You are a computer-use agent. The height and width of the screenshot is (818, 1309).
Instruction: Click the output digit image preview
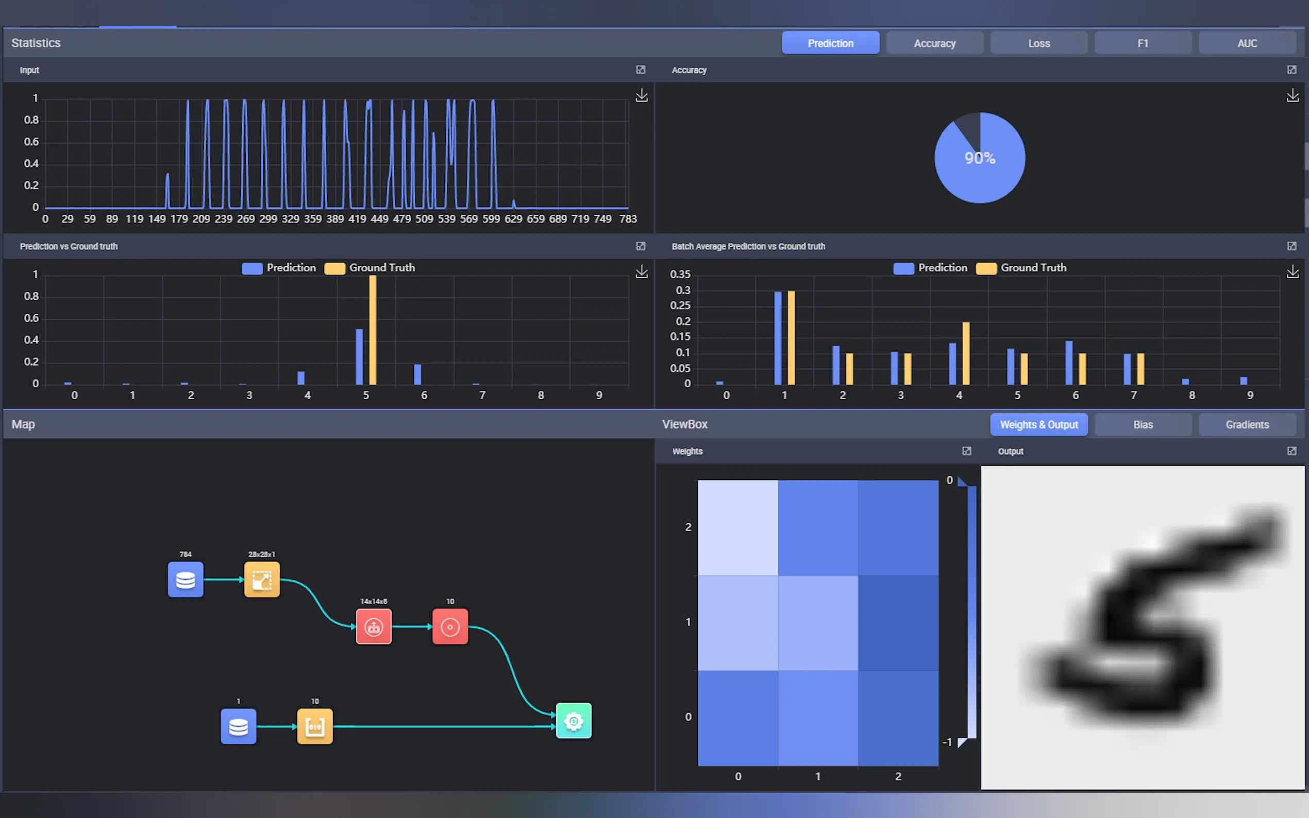pos(1143,627)
